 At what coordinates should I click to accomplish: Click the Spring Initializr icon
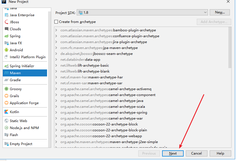click(6, 66)
